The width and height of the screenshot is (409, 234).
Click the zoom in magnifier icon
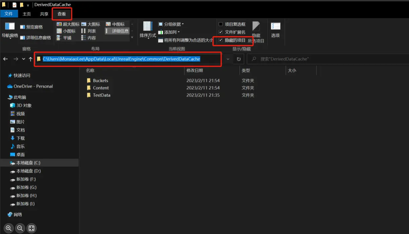tap(9, 228)
